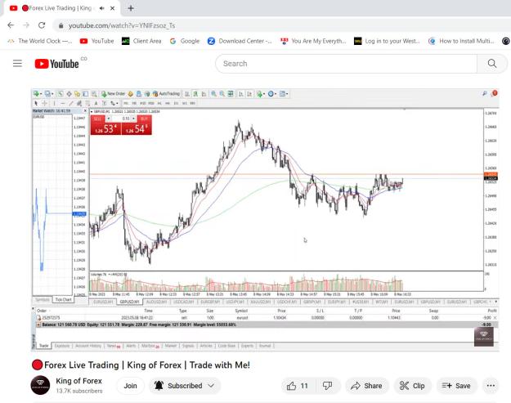Open the MT4 Navigator panel icon
Viewport: 511px width, 403px height.
77,94
